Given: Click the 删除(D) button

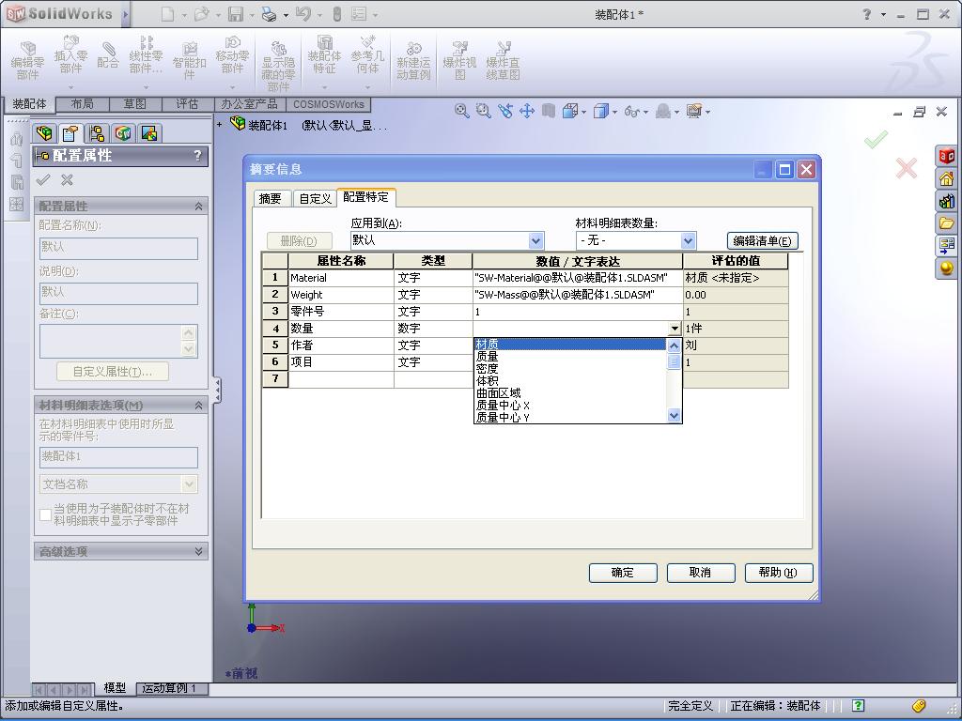Looking at the screenshot, I should (x=300, y=241).
